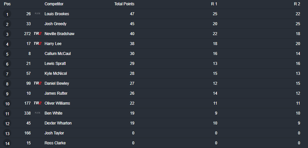Click the TR2 logo beside Oliver Williams
Image resolution: width=308 pixels, height=148 pixels.
pyautogui.click(x=37, y=103)
